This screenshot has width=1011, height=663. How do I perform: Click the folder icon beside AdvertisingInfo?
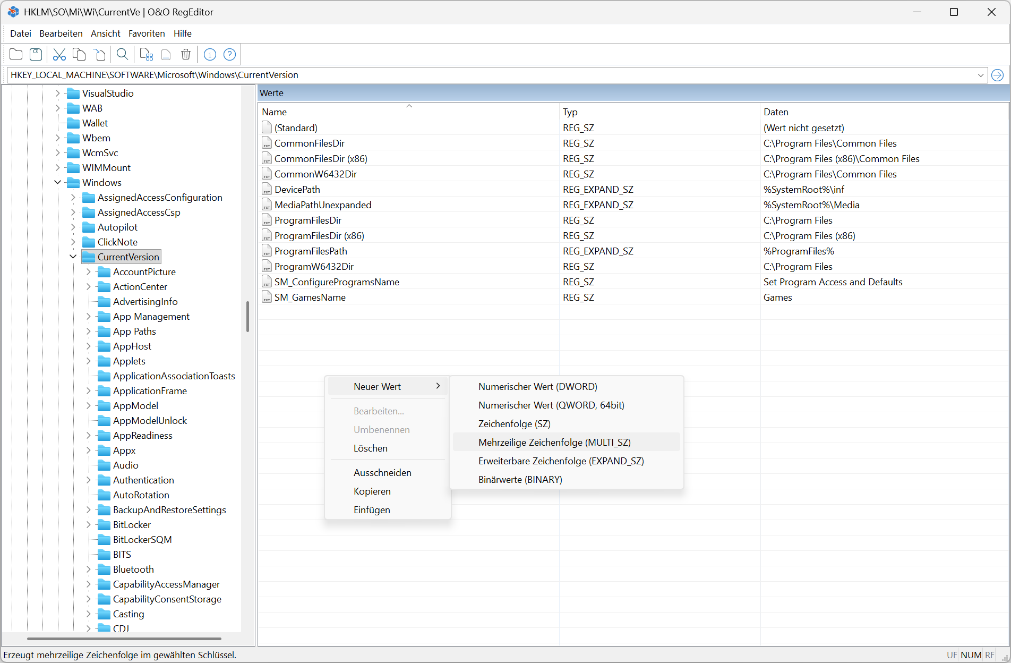coord(104,302)
